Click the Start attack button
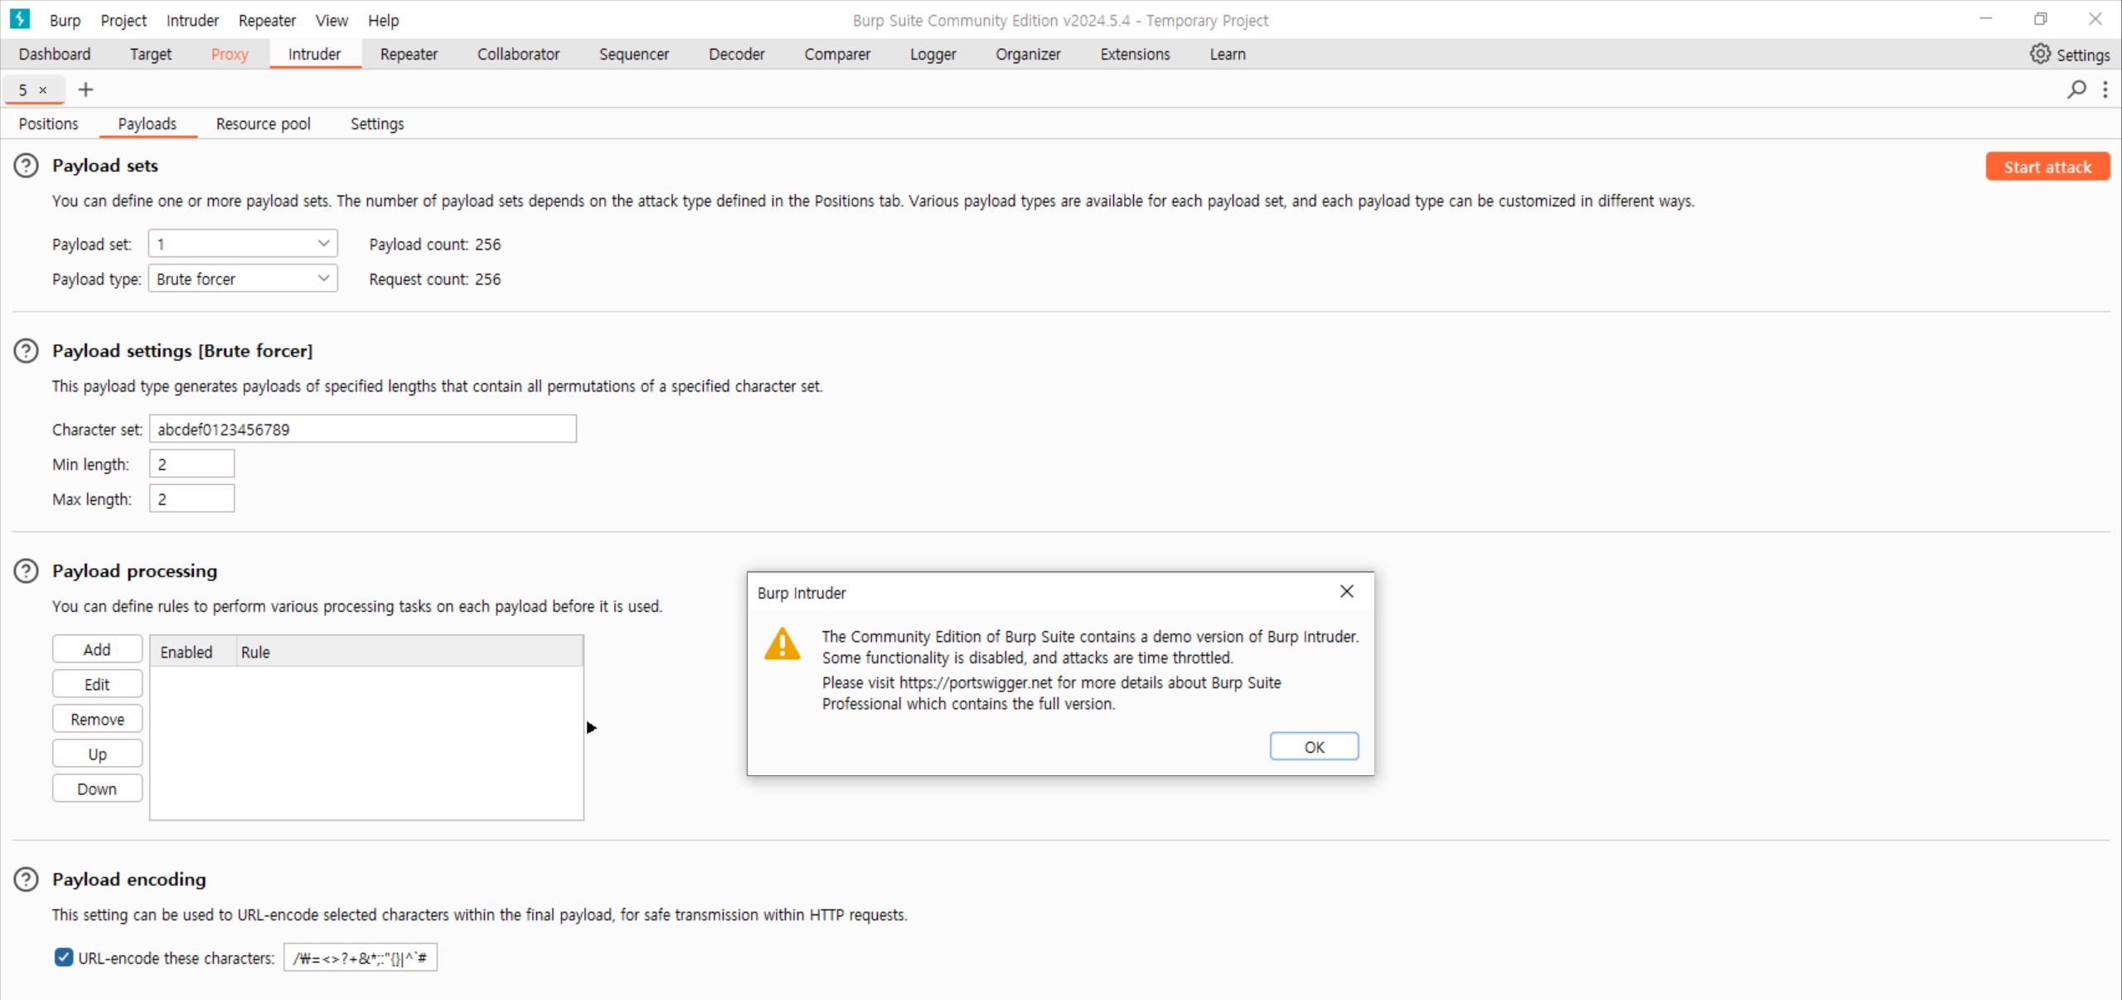 pyautogui.click(x=2047, y=167)
